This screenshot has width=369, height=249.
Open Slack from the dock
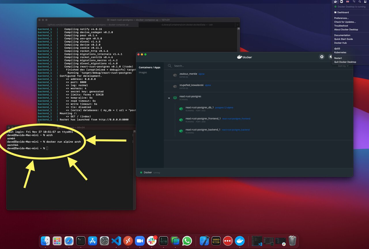click(152, 241)
